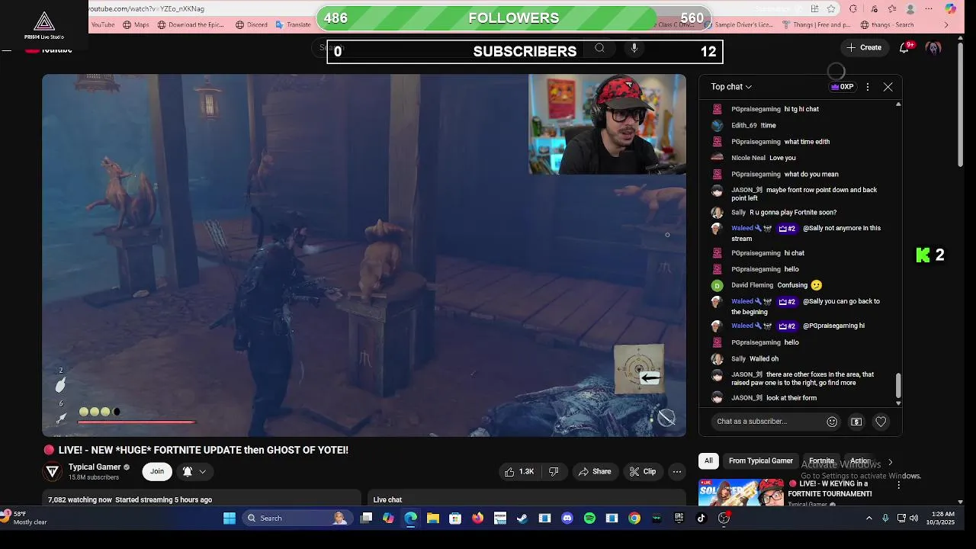Open Super Chat dollar icon
This screenshot has width=976, height=549.
[x=856, y=422]
